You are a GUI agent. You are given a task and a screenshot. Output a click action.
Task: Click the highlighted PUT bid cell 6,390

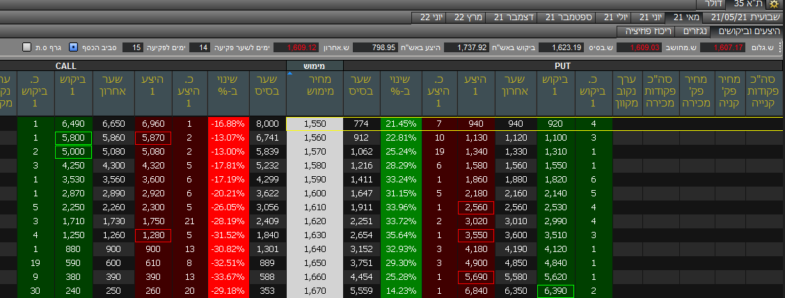click(x=555, y=291)
